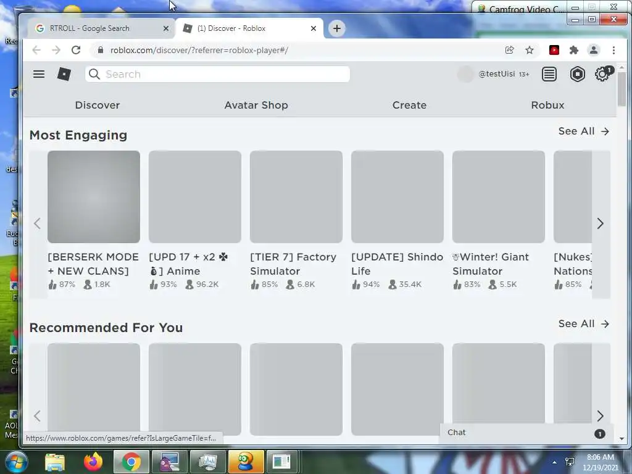Open Chrome extensions puzzle icon
The image size is (632, 474).
(573, 50)
